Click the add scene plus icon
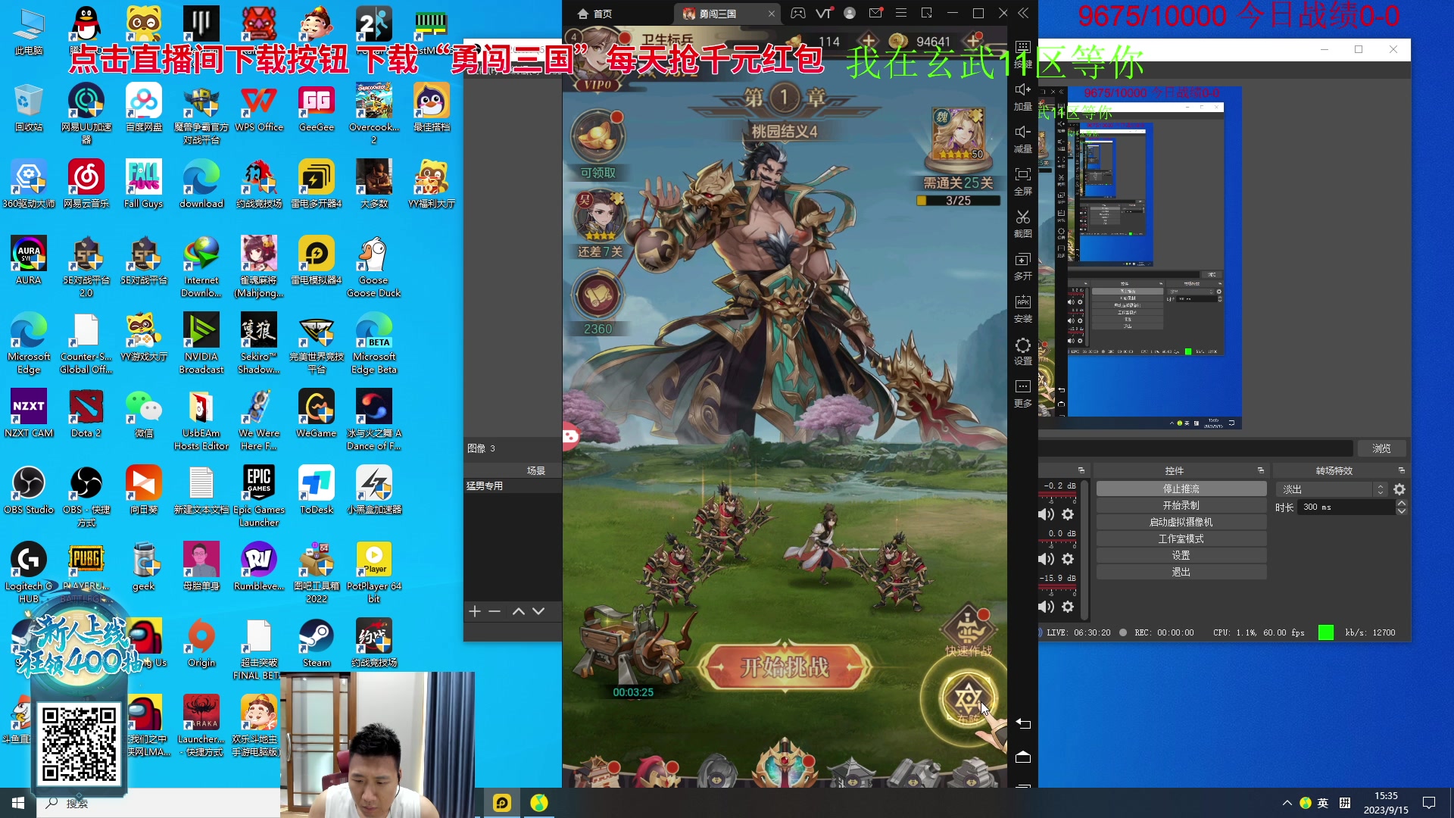1454x818 pixels. pos(475,611)
